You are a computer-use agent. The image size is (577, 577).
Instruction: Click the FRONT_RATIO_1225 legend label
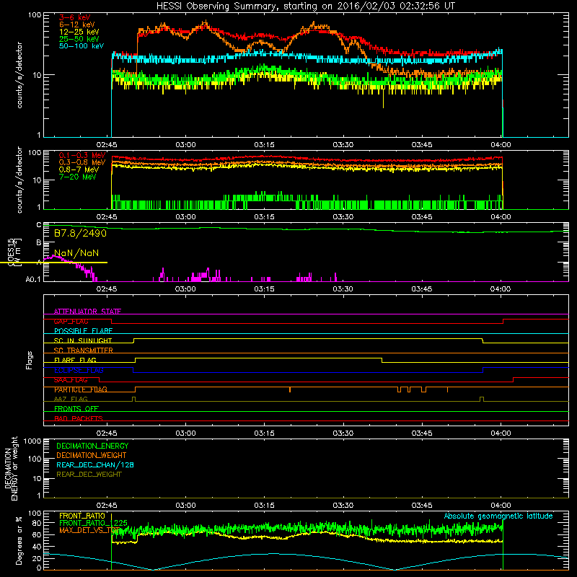93,523
